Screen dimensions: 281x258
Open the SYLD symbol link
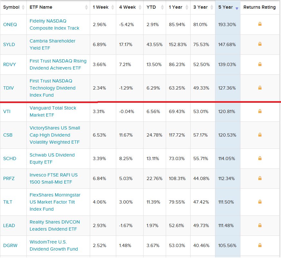click(x=9, y=44)
